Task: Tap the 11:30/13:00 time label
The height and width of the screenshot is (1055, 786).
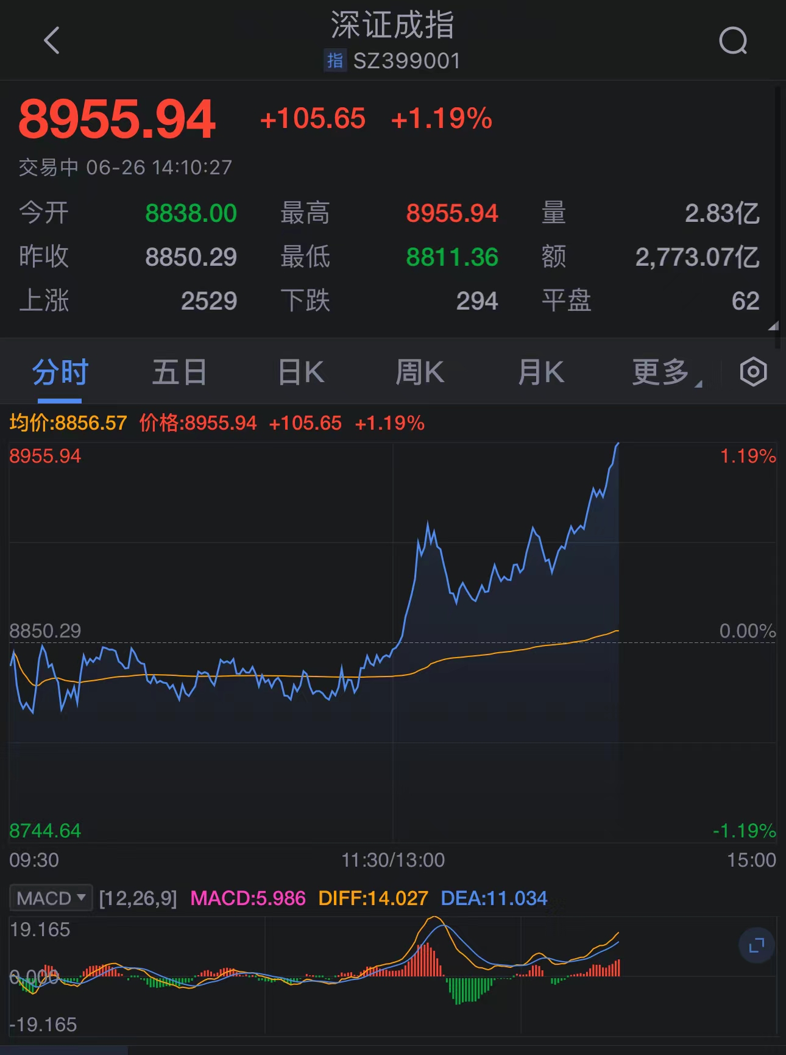Action: click(x=393, y=860)
